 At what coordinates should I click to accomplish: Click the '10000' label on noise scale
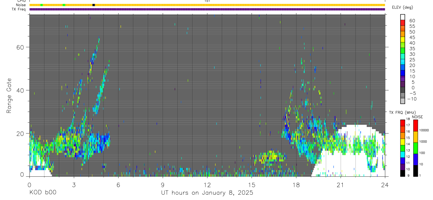[x=424, y=130]
